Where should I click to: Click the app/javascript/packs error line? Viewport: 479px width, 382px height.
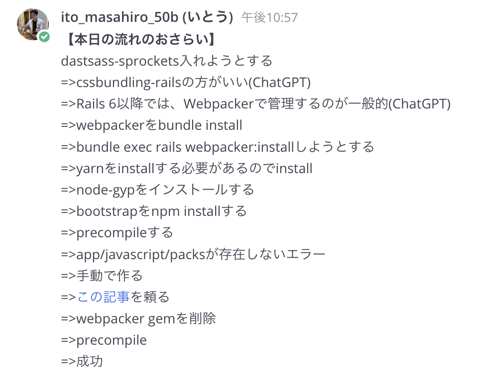193,254
